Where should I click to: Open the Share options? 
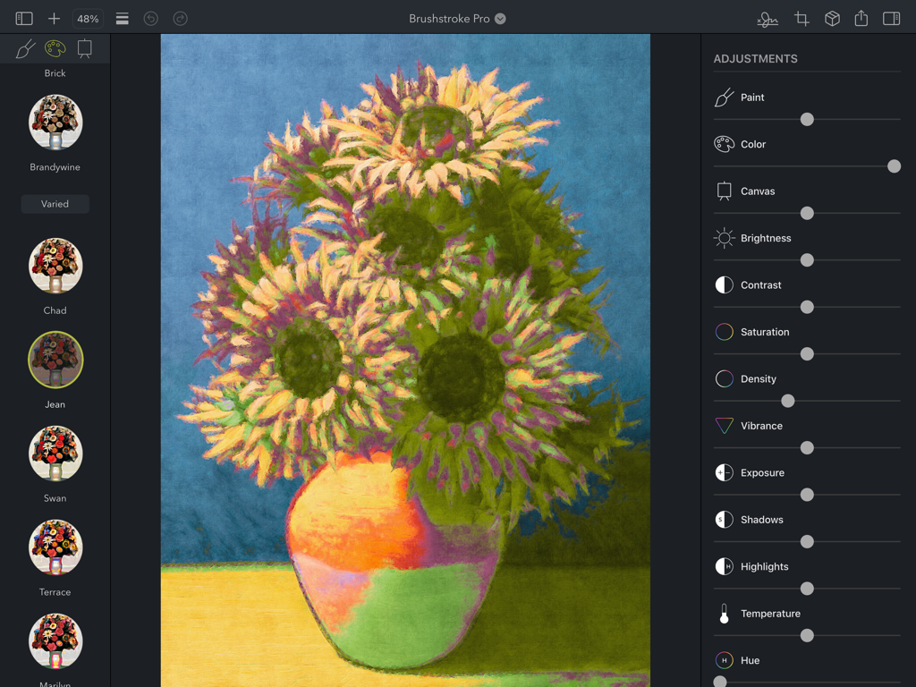pyautogui.click(x=861, y=18)
